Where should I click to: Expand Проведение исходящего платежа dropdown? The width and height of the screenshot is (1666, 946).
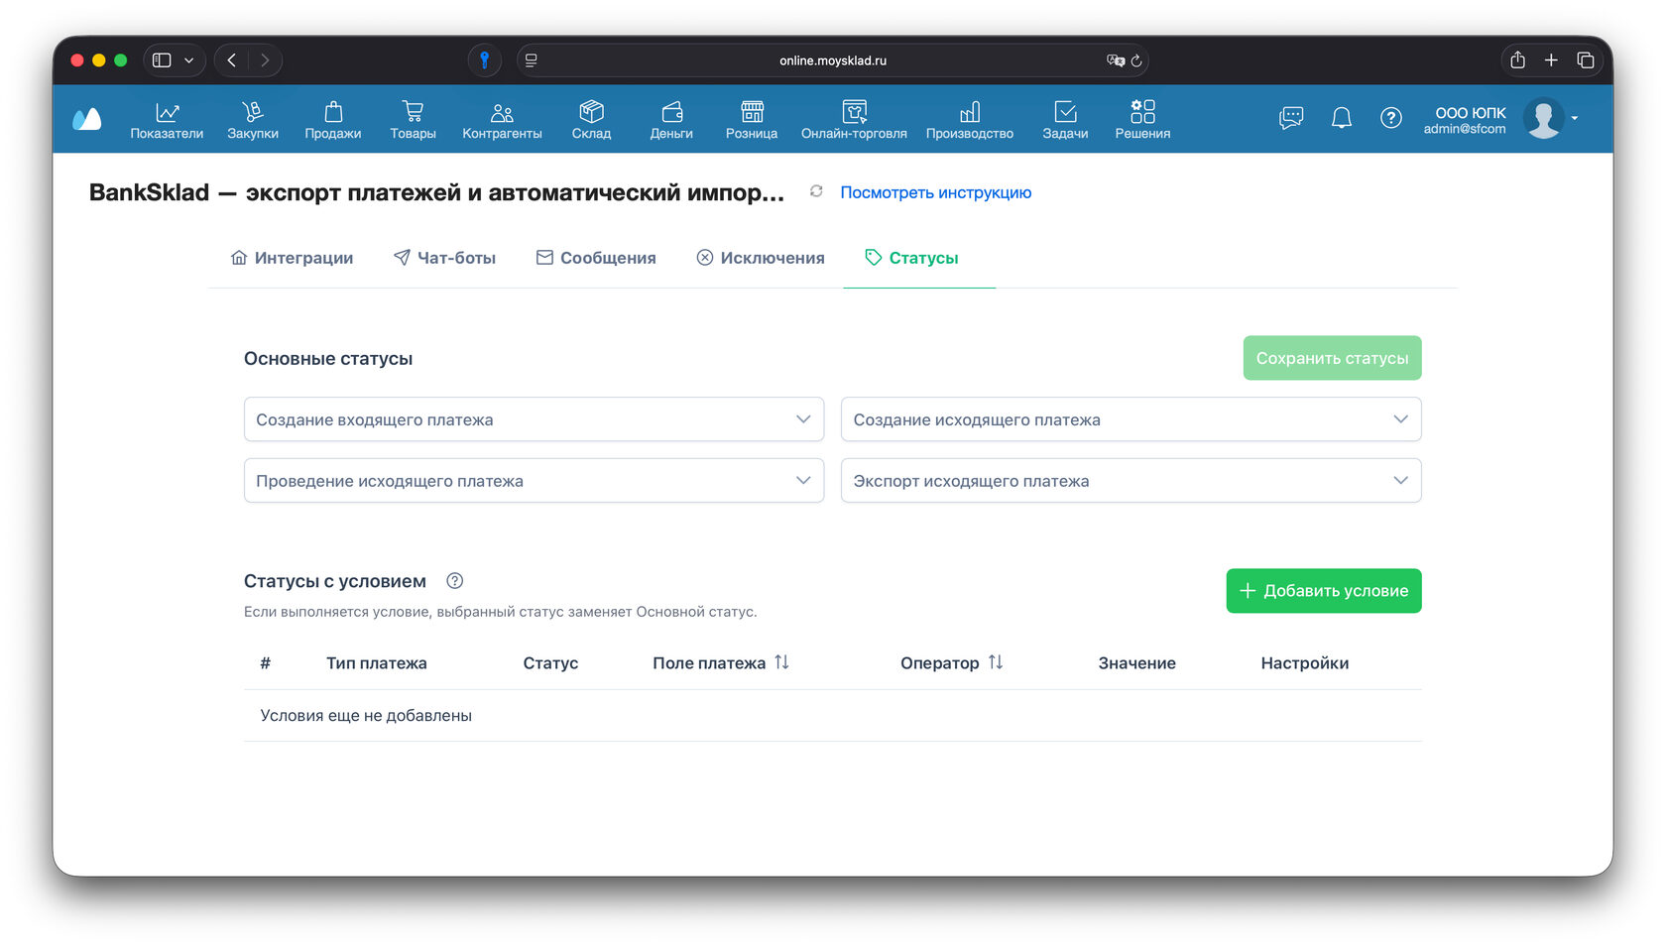[534, 481]
